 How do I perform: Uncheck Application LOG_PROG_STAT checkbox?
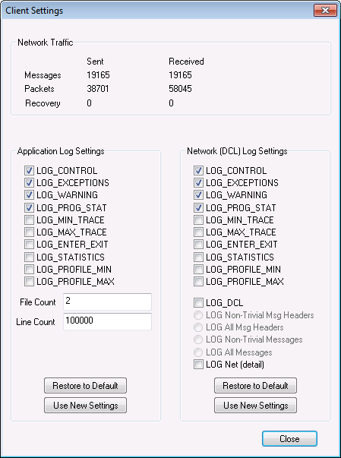coord(29,207)
